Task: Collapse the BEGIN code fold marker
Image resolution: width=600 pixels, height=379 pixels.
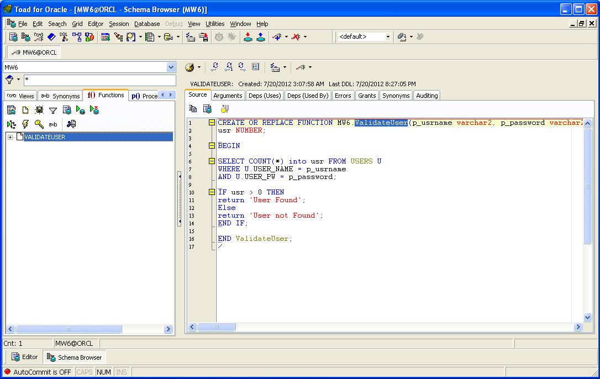Action: (x=212, y=146)
